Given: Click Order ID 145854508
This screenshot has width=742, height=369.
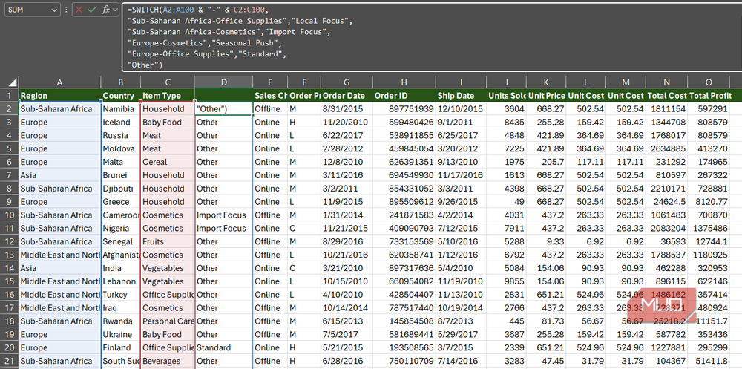Looking at the screenshot, I should (x=404, y=321).
